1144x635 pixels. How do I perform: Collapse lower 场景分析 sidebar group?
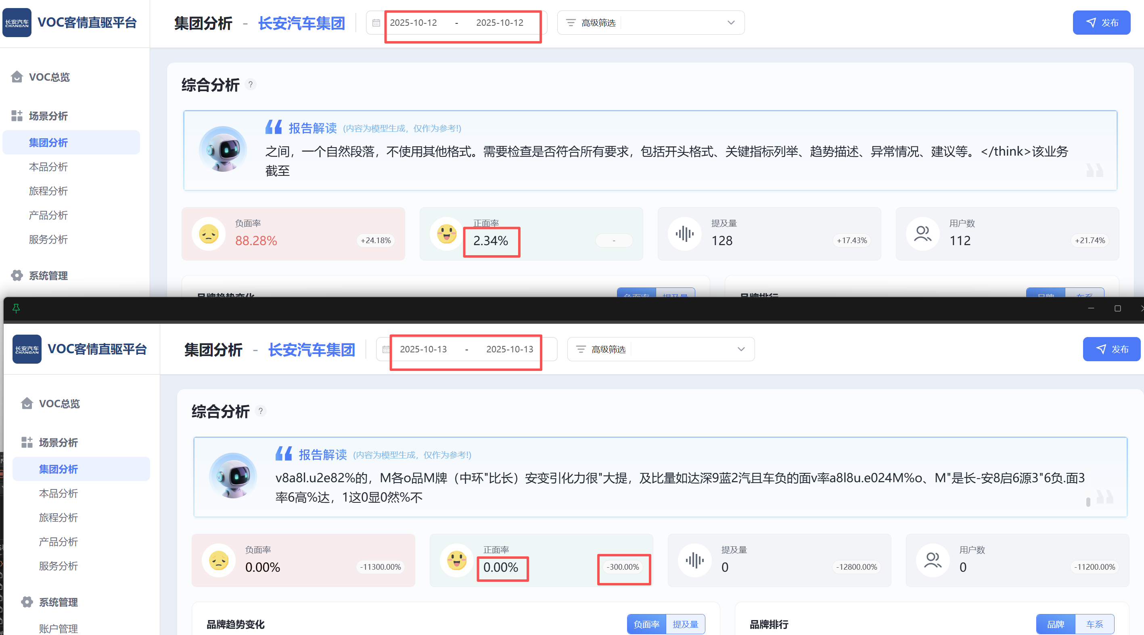coord(58,442)
